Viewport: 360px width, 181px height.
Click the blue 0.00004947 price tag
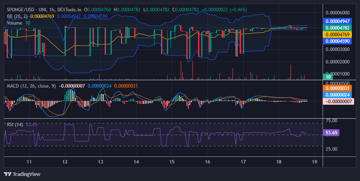[337, 21]
